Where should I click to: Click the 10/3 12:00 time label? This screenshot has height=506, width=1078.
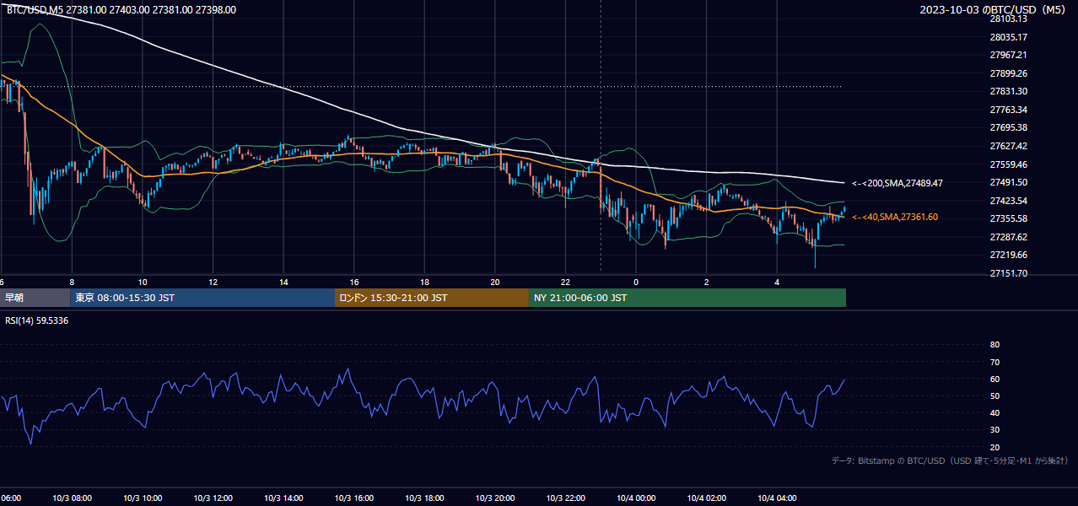pos(213,498)
